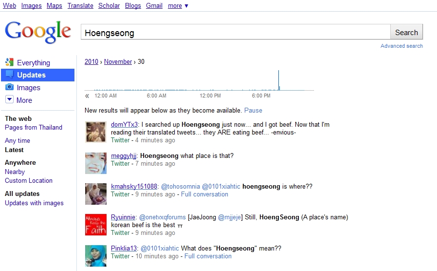Go back using the double-left chevron on timeline
The width and height of the screenshot is (437, 271).
tap(87, 96)
